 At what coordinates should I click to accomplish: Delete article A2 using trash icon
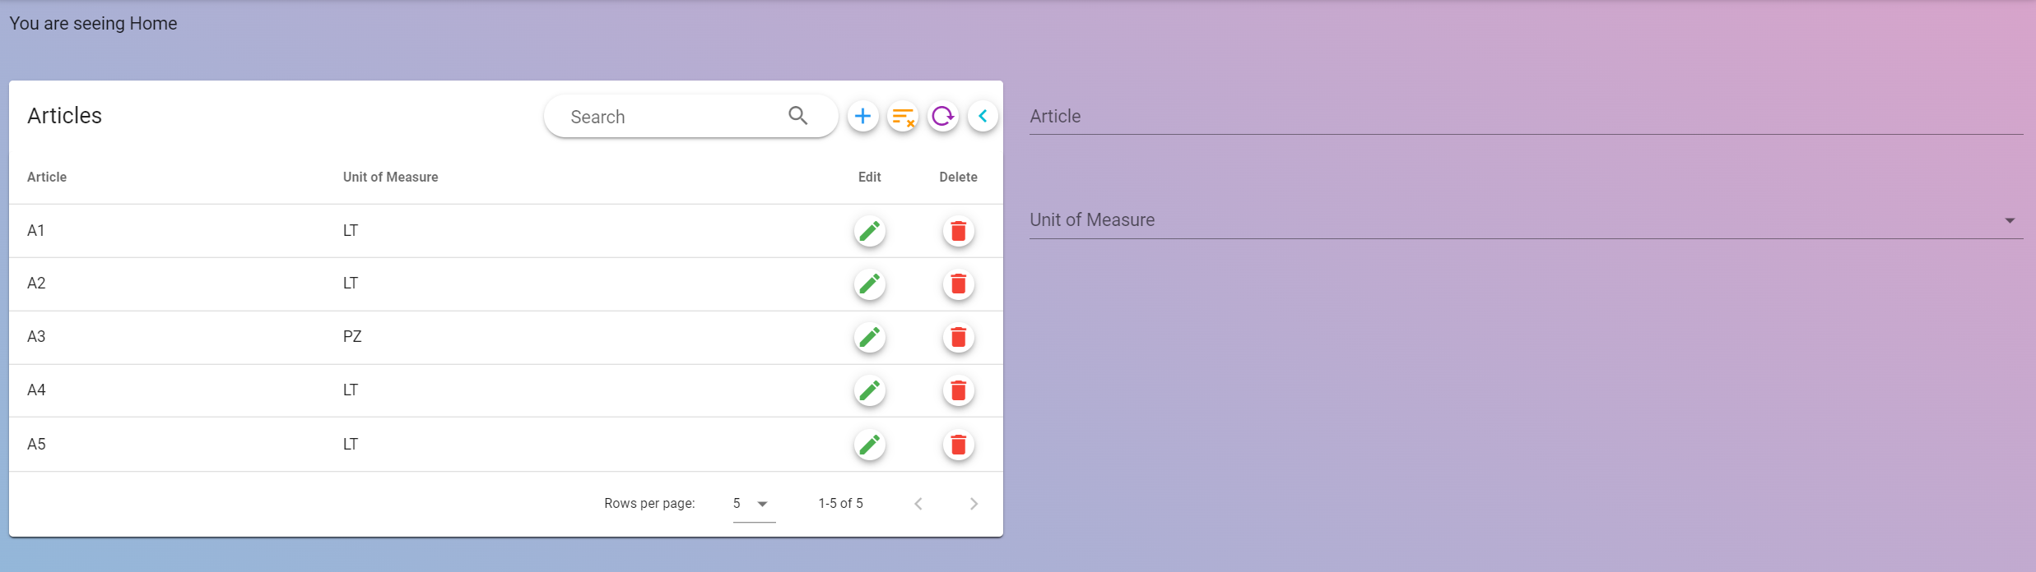point(958,284)
